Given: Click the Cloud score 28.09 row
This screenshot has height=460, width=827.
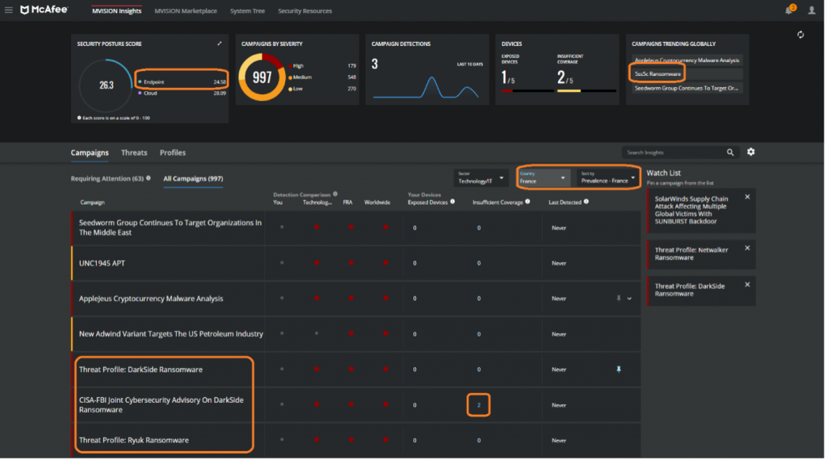Looking at the screenshot, I should pos(182,94).
